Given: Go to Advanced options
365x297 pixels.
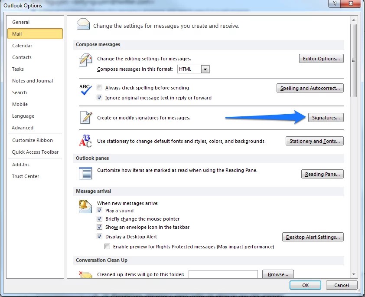Looking at the screenshot, I should coord(35,128).
